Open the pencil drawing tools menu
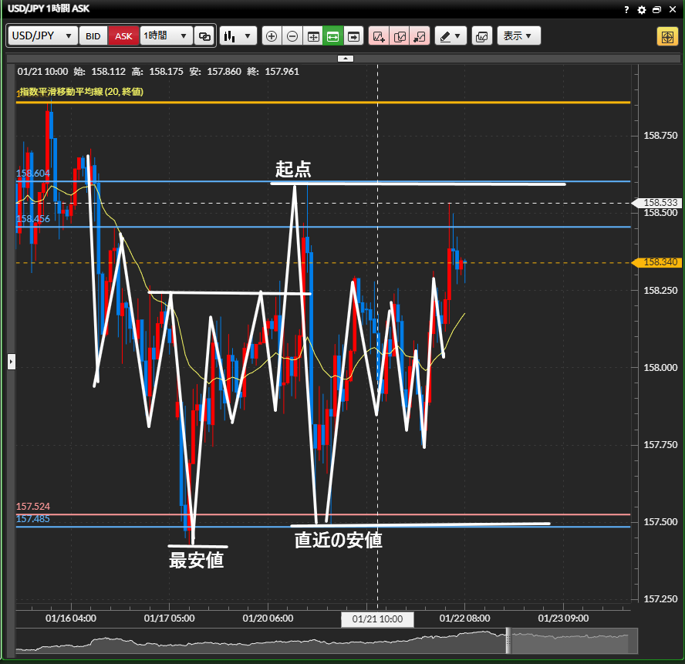Image resolution: width=685 pixels, height=664 pixels. (x=450, y=36)
